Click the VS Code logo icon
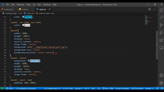Viewport: 164px width, 92px height. pyautogui.click(x=2, y=5)
